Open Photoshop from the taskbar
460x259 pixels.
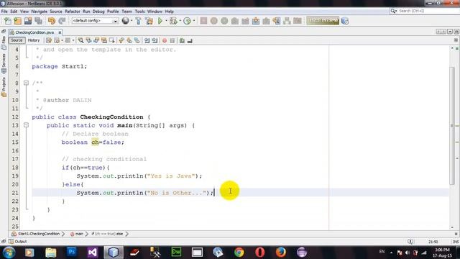tap(72, 252)
